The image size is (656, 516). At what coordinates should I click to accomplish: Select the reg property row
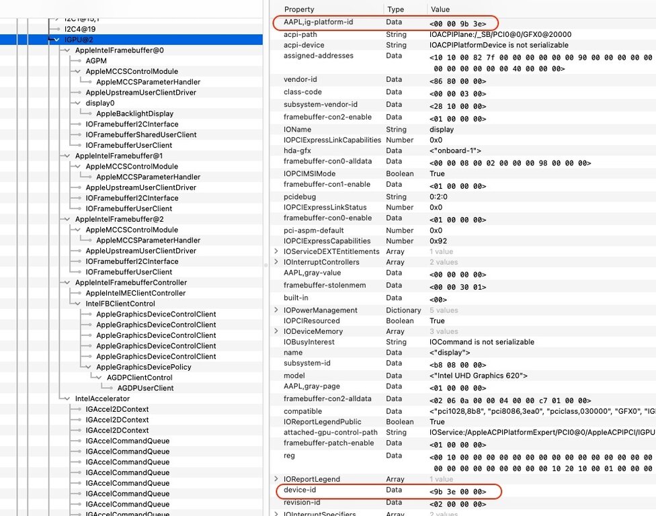[x=462, y=462]
